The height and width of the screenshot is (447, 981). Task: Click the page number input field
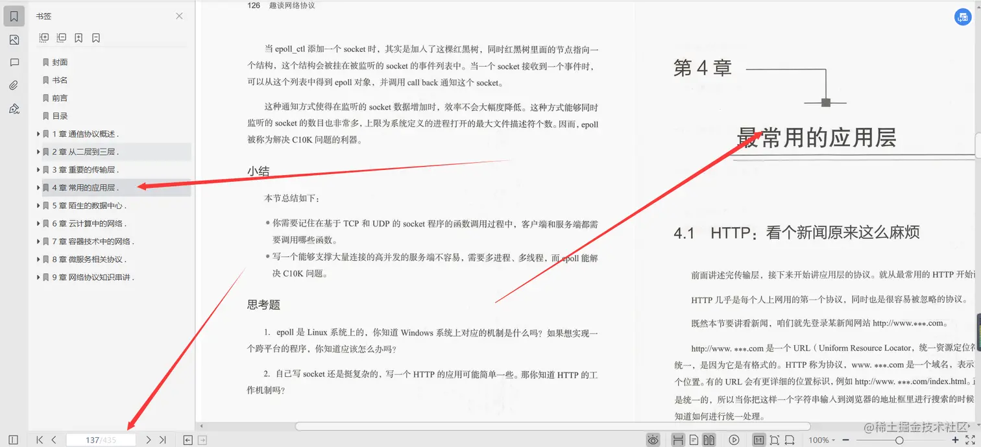(102, 439)
